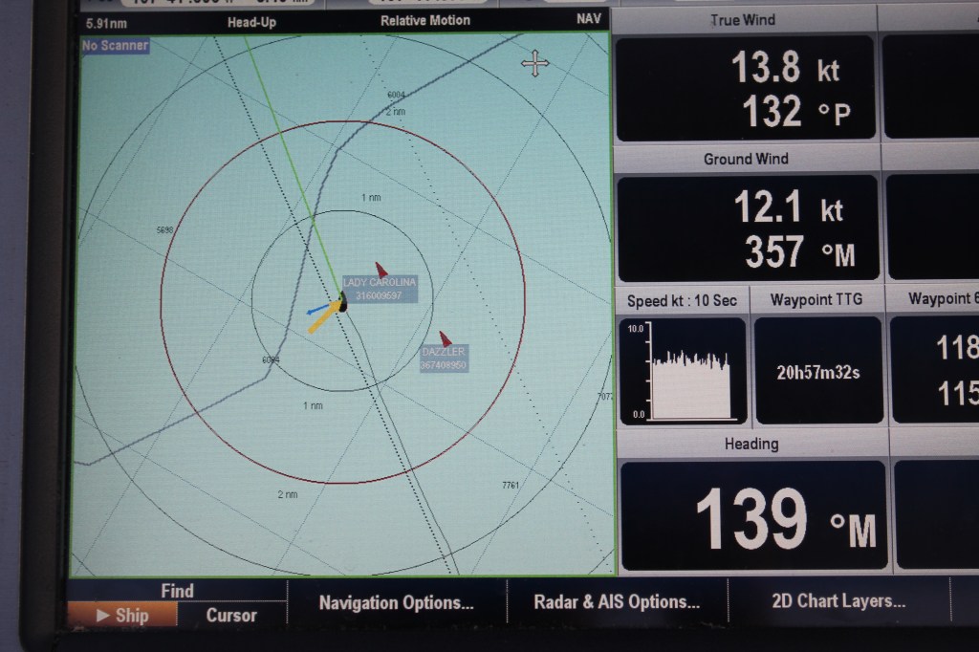Switch Find mode to Ship
Screen dimensions: 979x652
pos(122,616)
